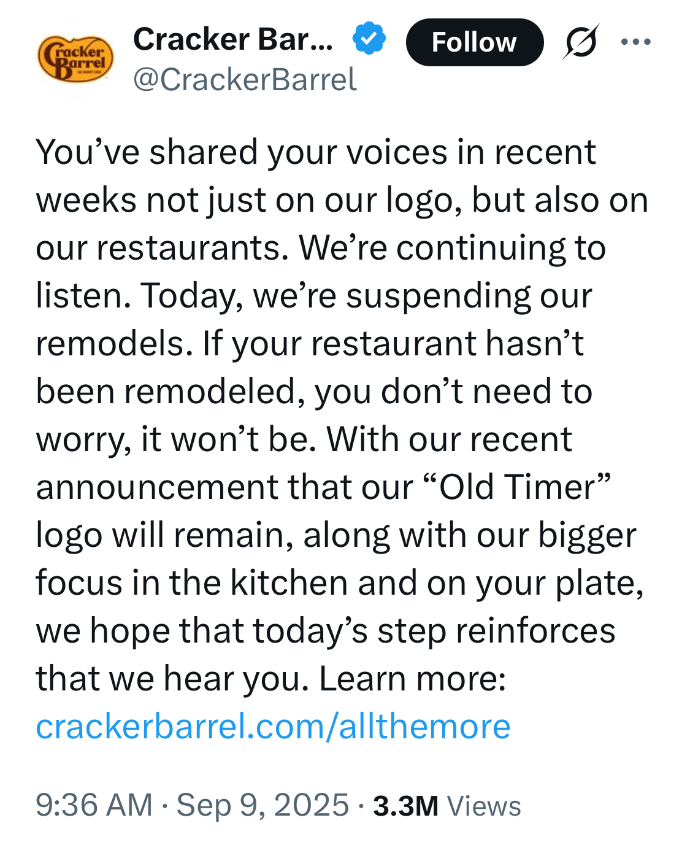690x850 pixels.
Task: Click the line "focus in the kitchen and on your plate"
Action: [x=339, y=583]
